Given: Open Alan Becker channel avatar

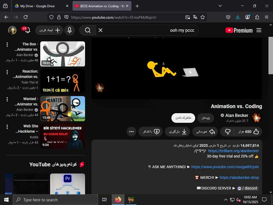Looking at the screenshot, I should click(x=256, y=118).
